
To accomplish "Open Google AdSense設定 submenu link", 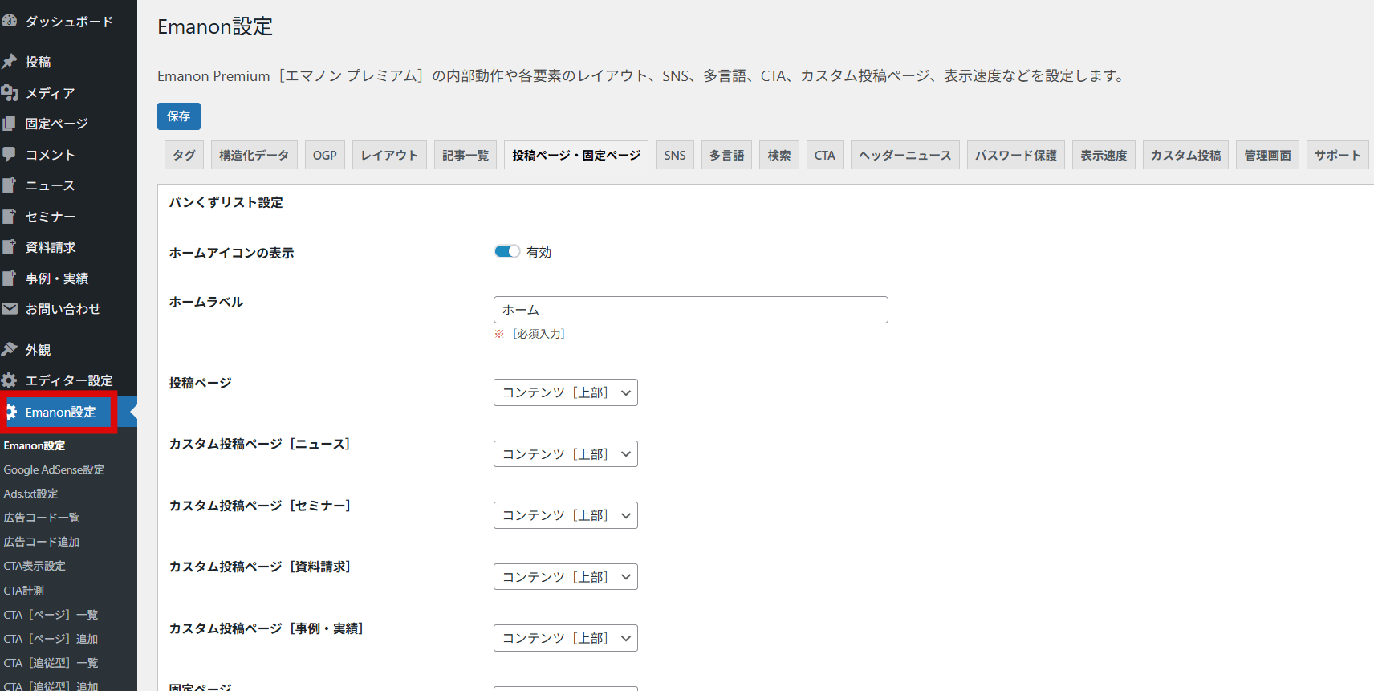I will (x=54, y=469).
